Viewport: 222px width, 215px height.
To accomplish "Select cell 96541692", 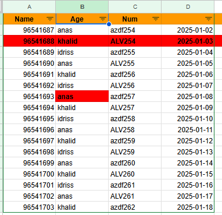I will 29,86.
